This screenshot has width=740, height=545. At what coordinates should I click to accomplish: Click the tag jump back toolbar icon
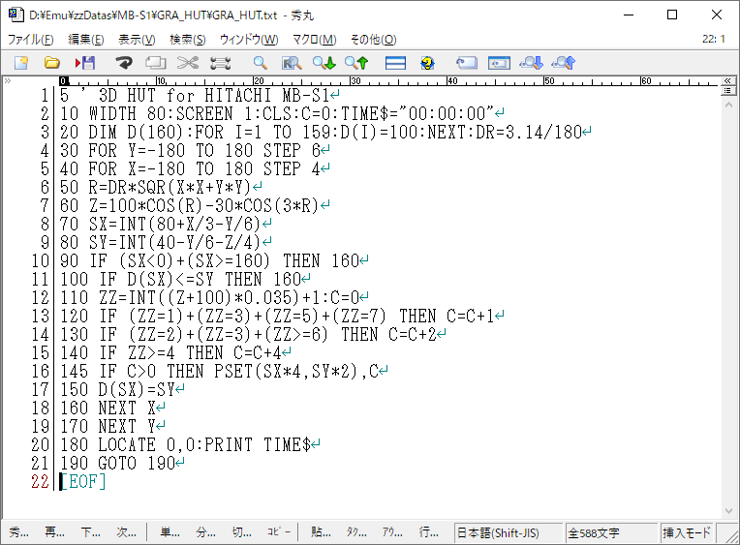(x=467, y=63)
